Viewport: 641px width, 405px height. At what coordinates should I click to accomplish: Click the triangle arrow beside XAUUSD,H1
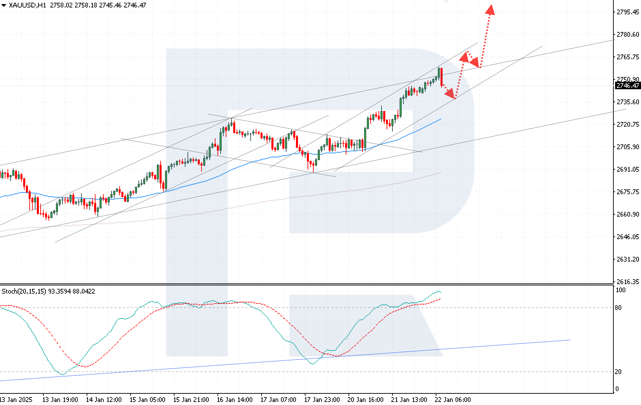(4, 5)
